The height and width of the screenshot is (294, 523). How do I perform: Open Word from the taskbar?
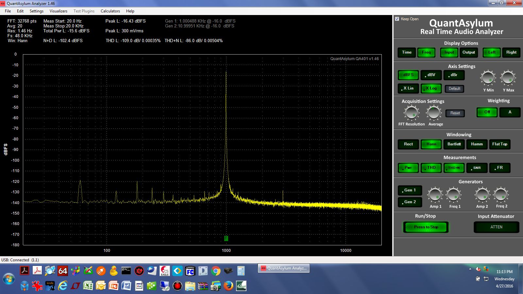(126, 286)
